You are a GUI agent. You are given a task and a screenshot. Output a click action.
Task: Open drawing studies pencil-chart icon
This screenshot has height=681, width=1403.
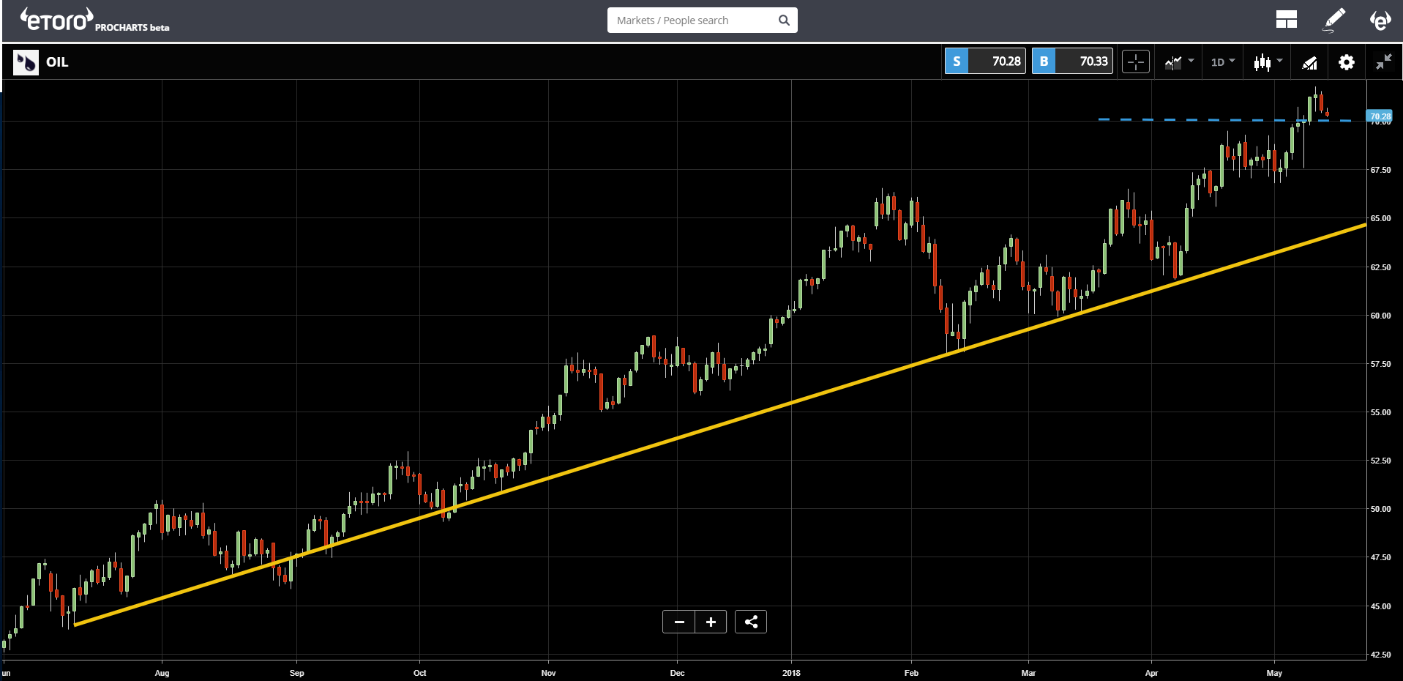coord(1309,62)
